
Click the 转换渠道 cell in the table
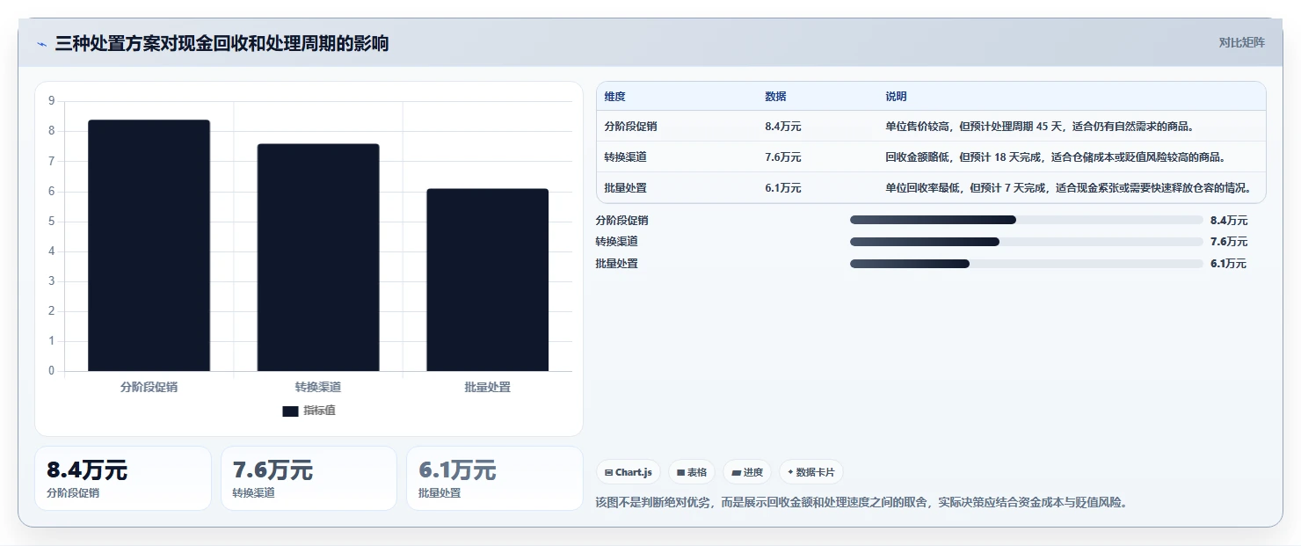(625, 157)
